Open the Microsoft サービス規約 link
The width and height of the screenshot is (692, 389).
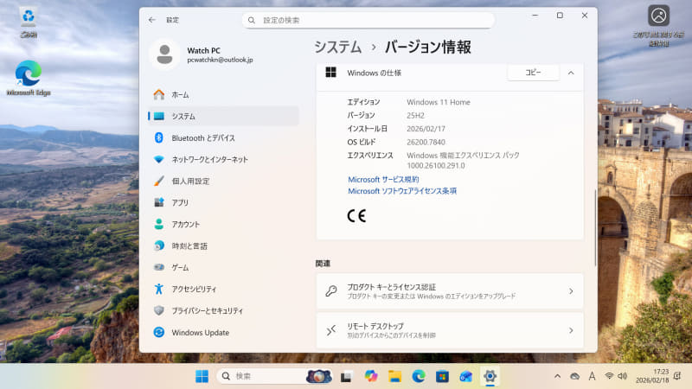point(383,180)
